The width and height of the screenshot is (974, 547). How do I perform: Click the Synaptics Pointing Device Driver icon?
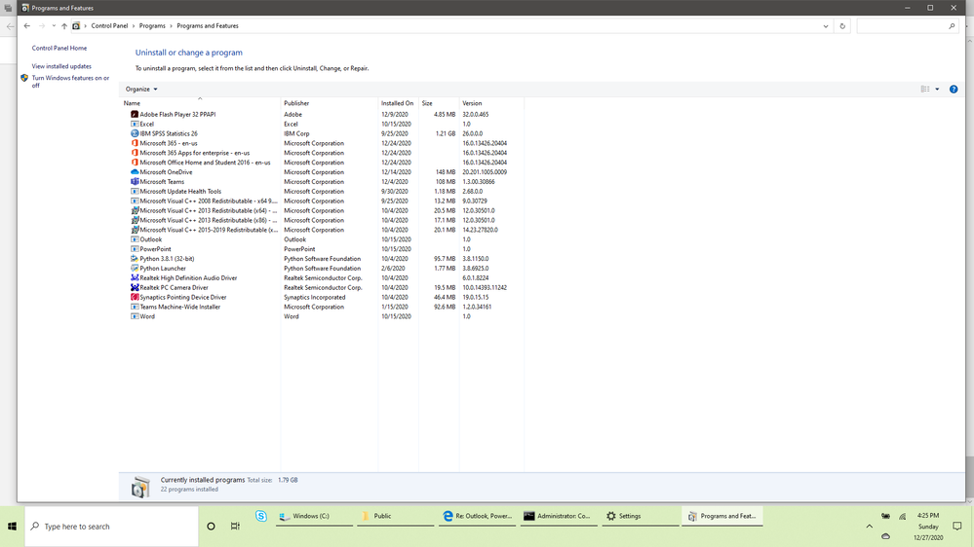point(135,297)
